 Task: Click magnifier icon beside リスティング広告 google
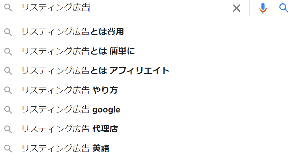tap(8, 110)
